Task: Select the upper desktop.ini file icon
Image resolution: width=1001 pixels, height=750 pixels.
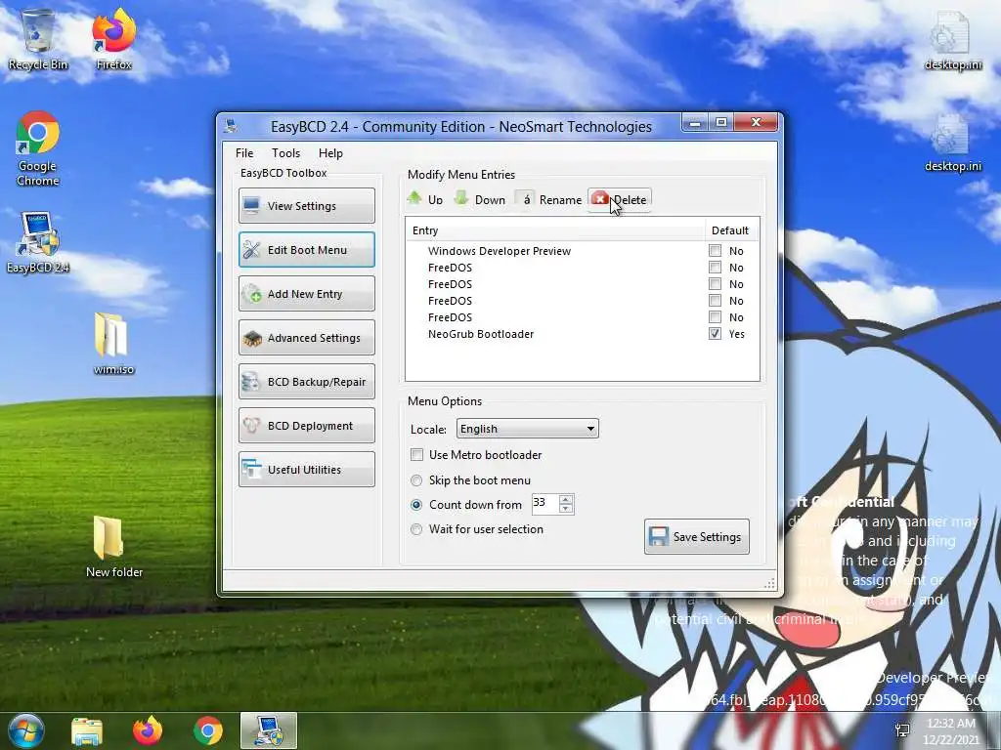Action: 952,41
